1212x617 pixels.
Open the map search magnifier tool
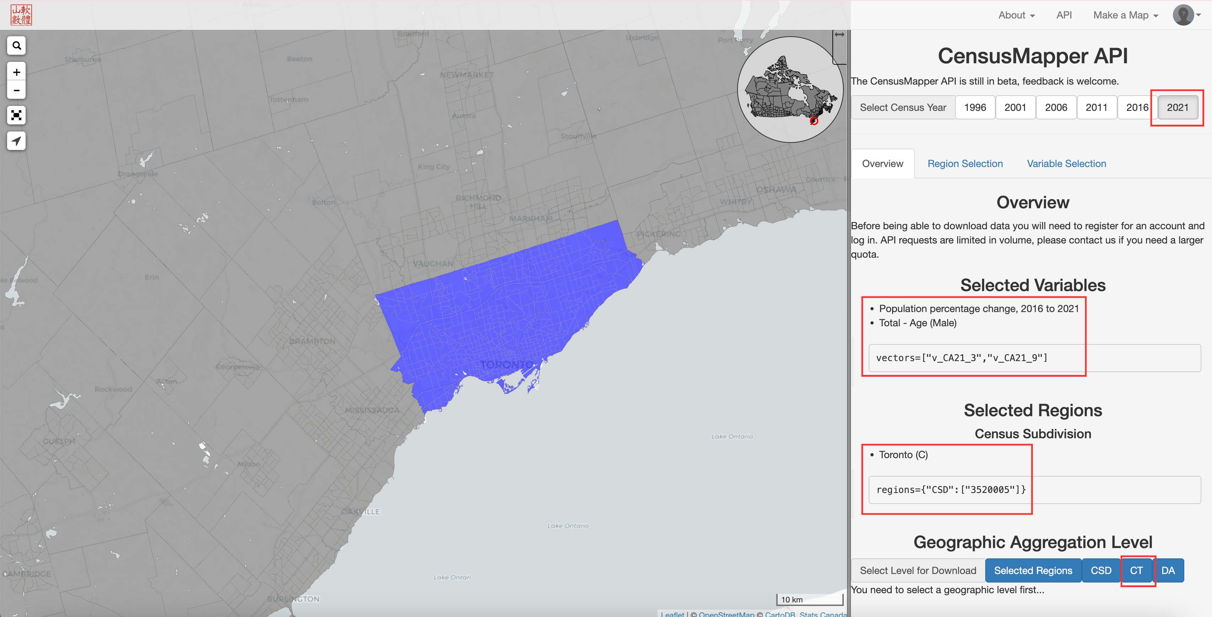click(x=16, y=45)
